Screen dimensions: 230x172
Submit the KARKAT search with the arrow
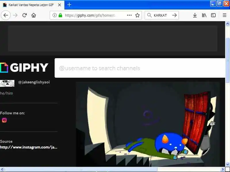tap(175, 15)
